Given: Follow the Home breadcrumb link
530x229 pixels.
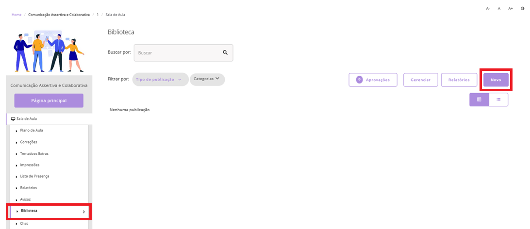Looking at the screenshot, I should 17,15.
